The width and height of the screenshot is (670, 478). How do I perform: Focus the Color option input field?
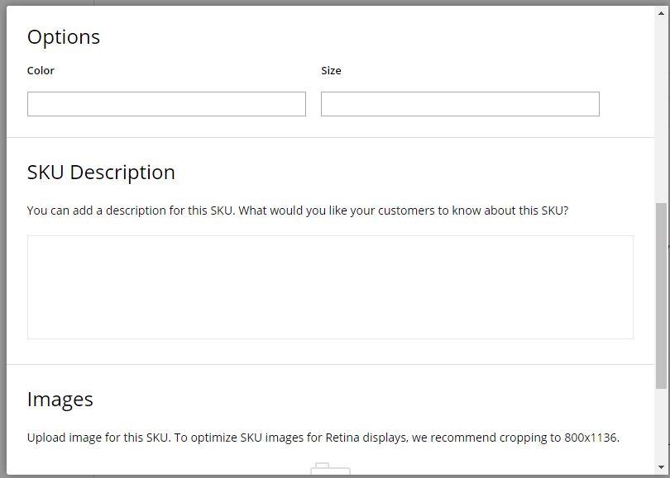[x=166, y=104]
